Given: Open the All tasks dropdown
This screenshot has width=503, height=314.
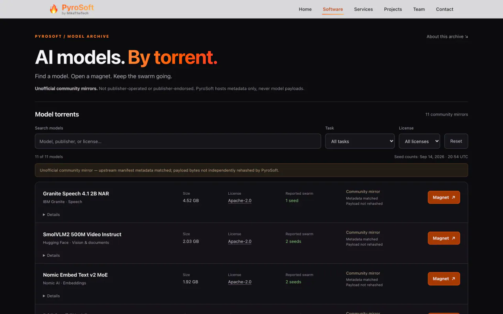Looking at the screenshot, I should pos(360,141).
